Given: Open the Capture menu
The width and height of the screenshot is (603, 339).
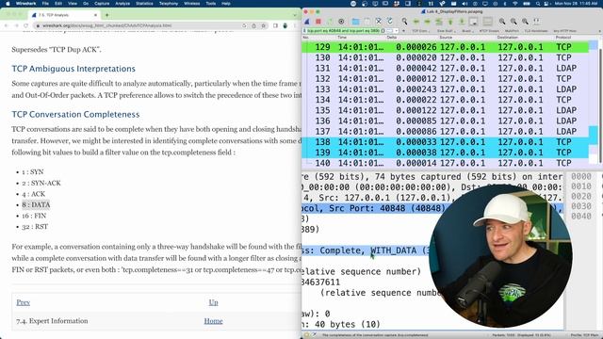Looking at the screenshot, I should click(x=102, y=4).
